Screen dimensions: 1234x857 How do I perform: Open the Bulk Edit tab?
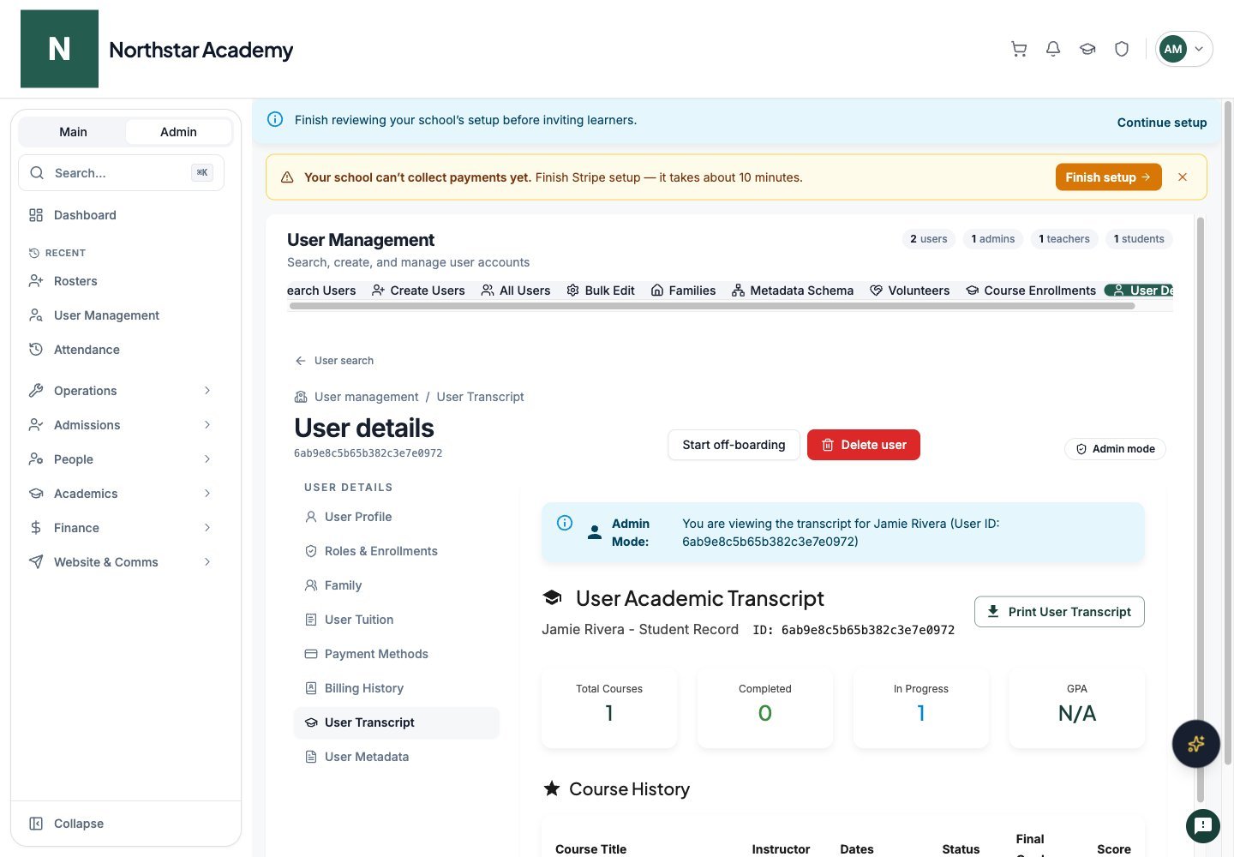tap(601, 291)
